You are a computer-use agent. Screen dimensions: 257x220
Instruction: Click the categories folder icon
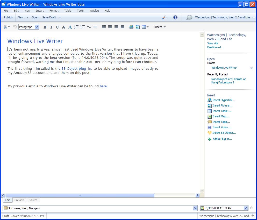pos(6,208)
